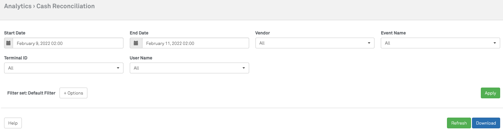Click the Terminal ID field label
503x135 pixels.
16,58
